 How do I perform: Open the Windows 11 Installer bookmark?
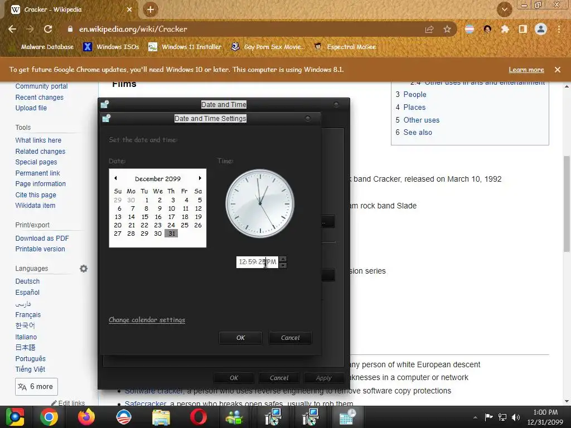pyautogui.click(x=185, y=47)
